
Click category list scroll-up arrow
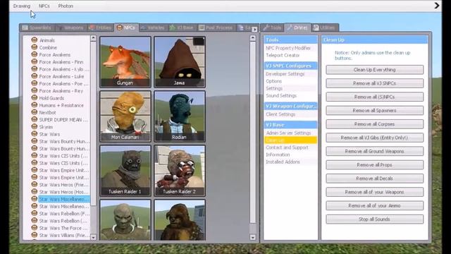tap(93, 38)
